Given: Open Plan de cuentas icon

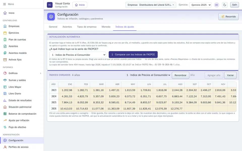Looking at the screenshot, I should [x=5, y=40].
